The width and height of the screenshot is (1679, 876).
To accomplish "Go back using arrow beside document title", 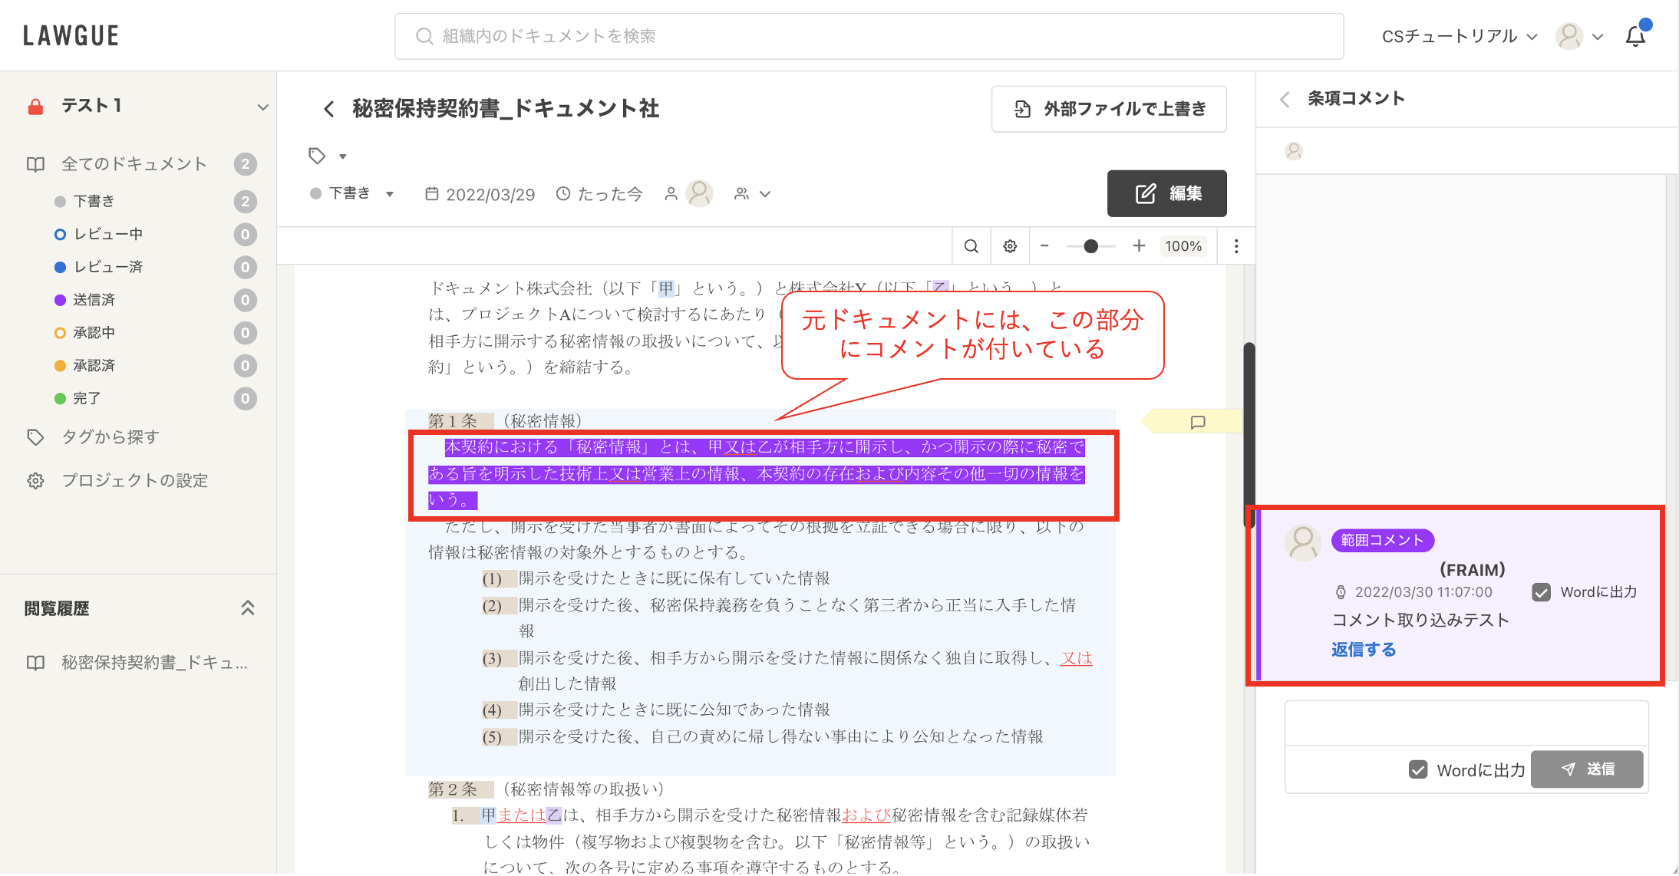I will coord(329,109).
